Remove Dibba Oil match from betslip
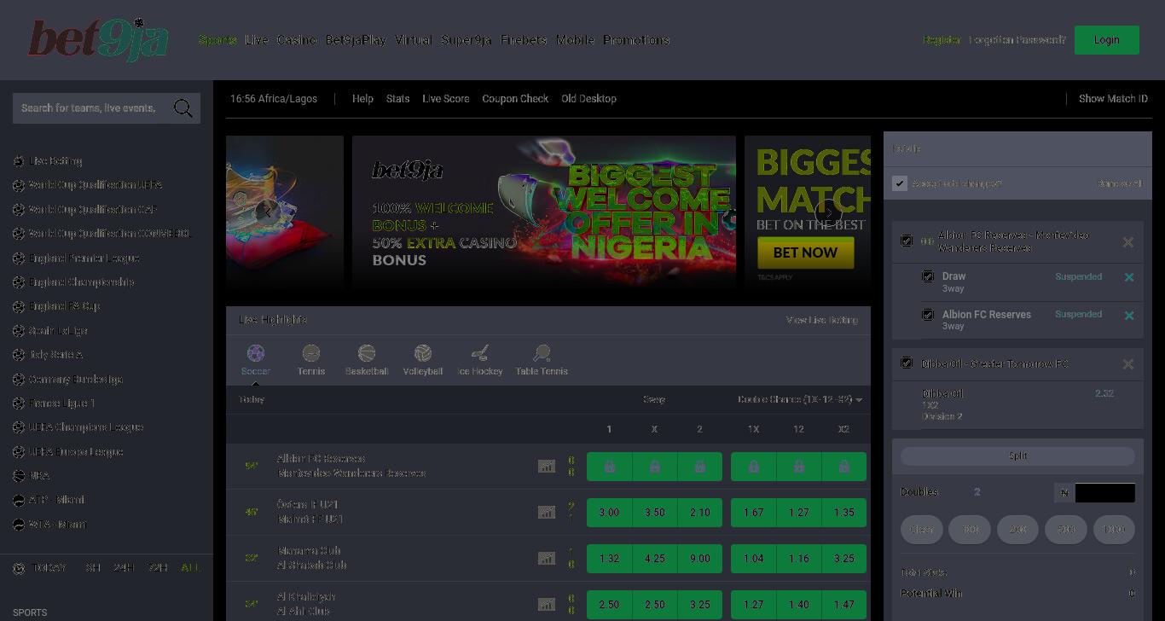Image resolution: width=1165 pixels, height=621 pixels. [x=1128, y=364]
